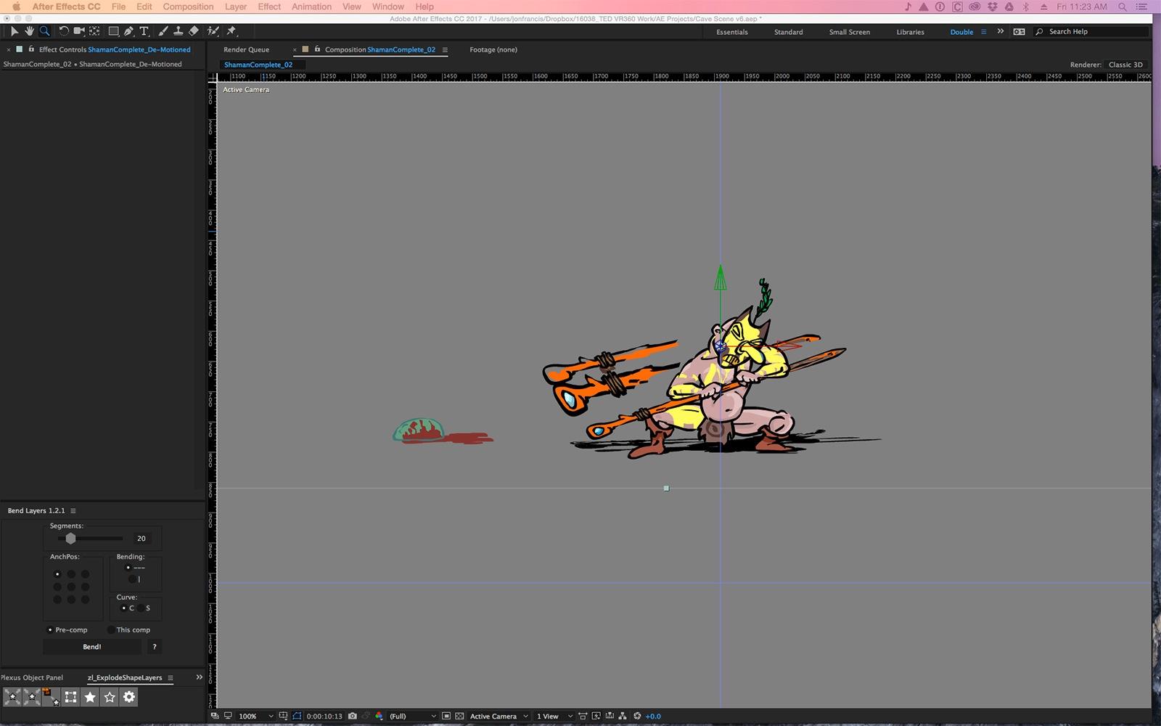Viewport: 1161px width, 726px height.
Task: Open the Bend Layers panel menu
Action: (x=73, y=511)
